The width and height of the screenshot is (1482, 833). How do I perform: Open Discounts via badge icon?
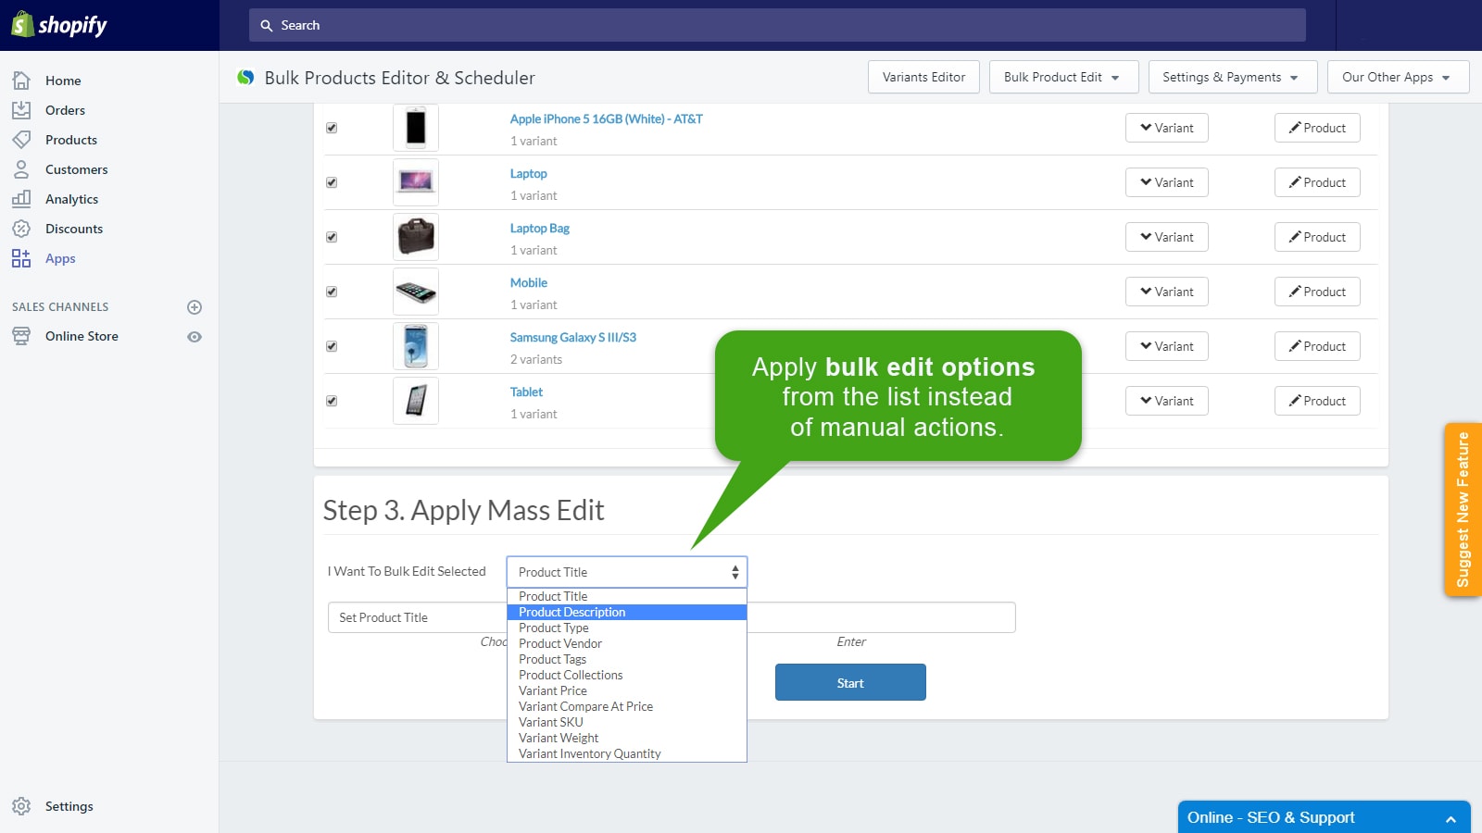tap(21, 229)
